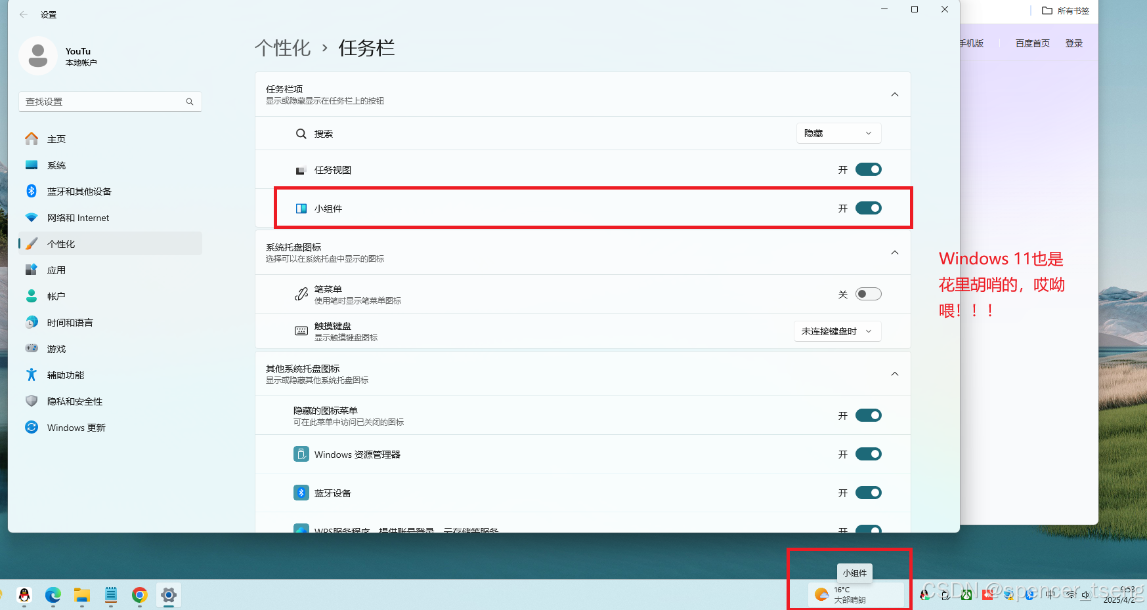Select 蓝牙和其他设备 settings in sidebar
Screen dimensions: 1147x610
pos(79,191)
